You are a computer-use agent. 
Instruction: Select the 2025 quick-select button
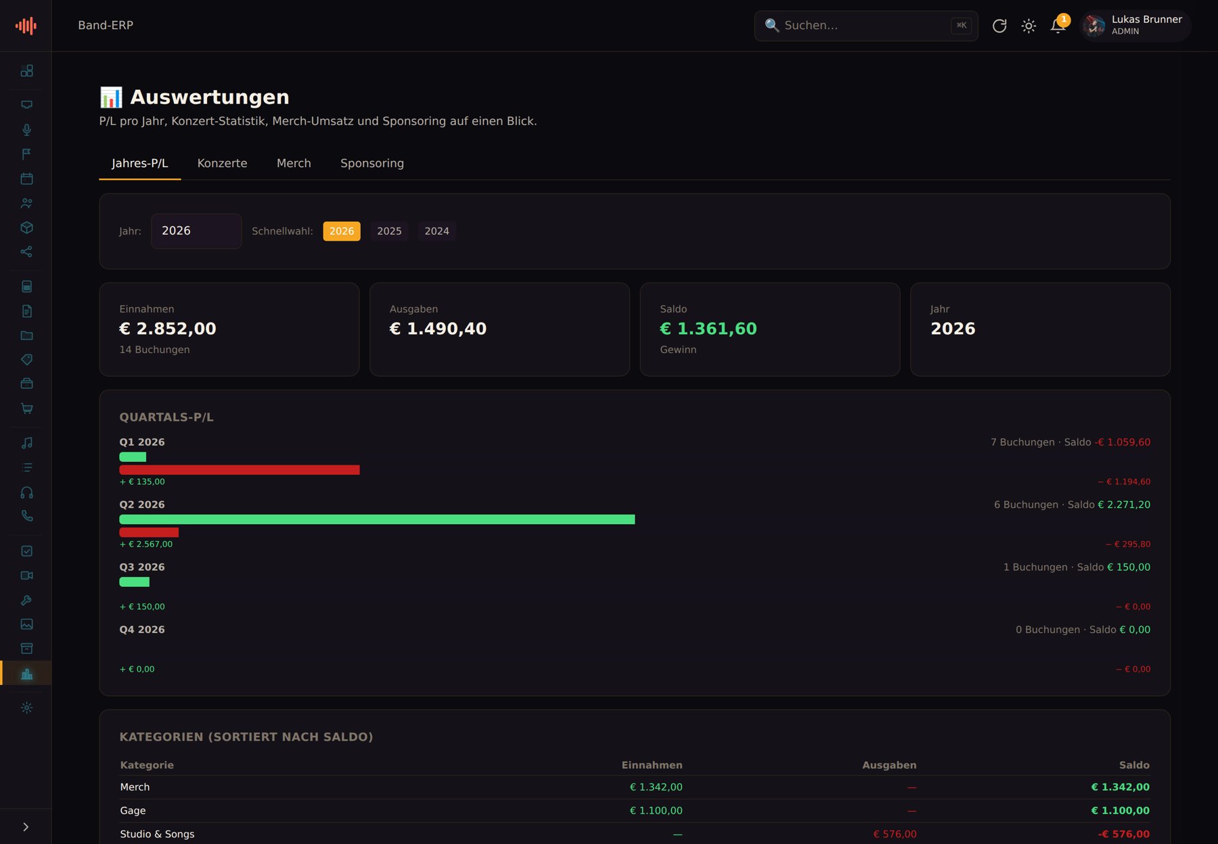coord(389,231)
